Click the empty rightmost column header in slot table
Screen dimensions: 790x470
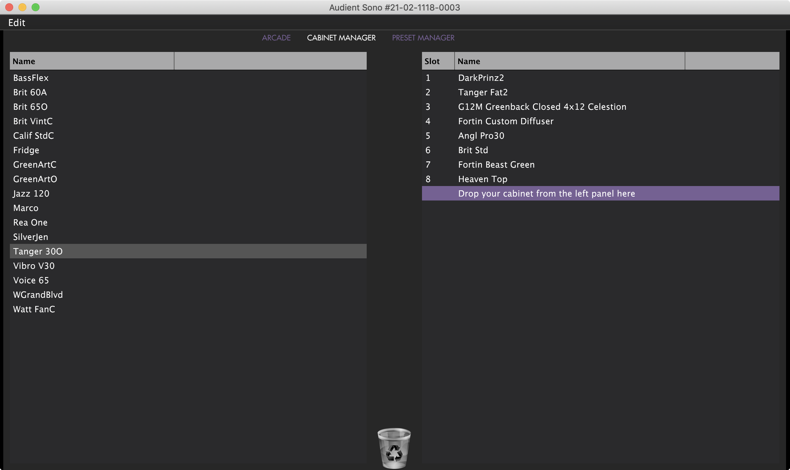coord(732,61)
